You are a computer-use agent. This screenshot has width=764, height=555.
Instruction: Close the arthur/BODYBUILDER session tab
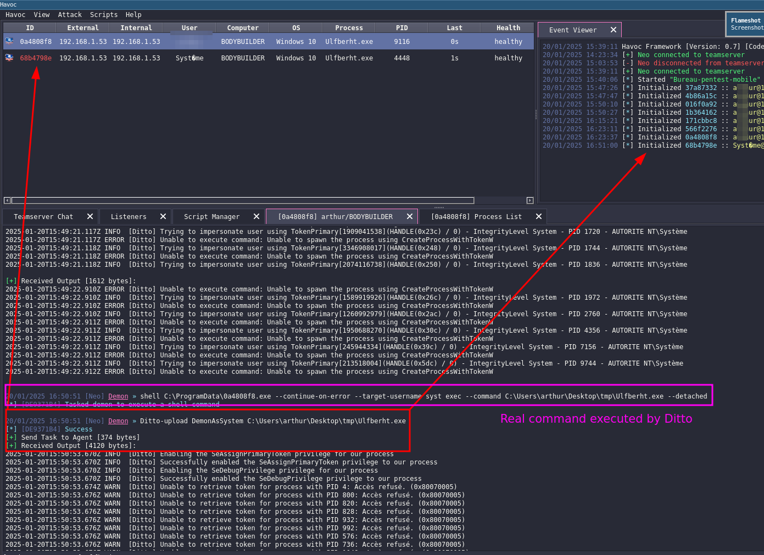pos(410,216)
